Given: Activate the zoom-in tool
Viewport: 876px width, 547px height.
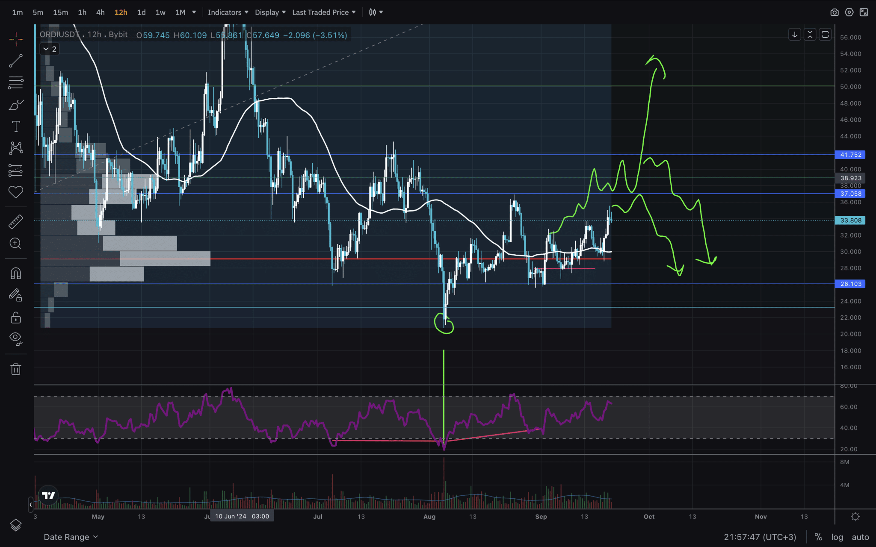Looking at the screenshot, I should [15, 243].
